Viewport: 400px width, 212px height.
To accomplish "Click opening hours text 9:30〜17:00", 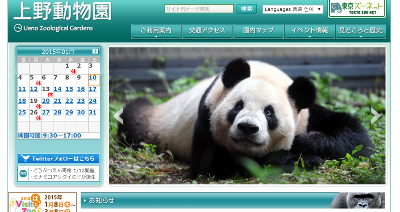I will [62, 135].
